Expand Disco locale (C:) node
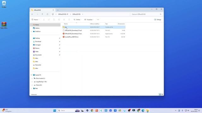 32,78
